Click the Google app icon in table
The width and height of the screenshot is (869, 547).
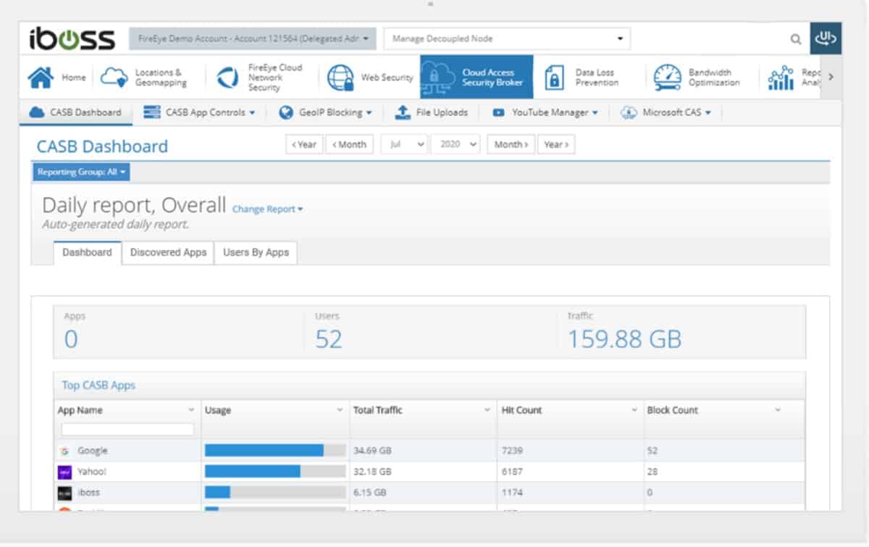(64, 451)
